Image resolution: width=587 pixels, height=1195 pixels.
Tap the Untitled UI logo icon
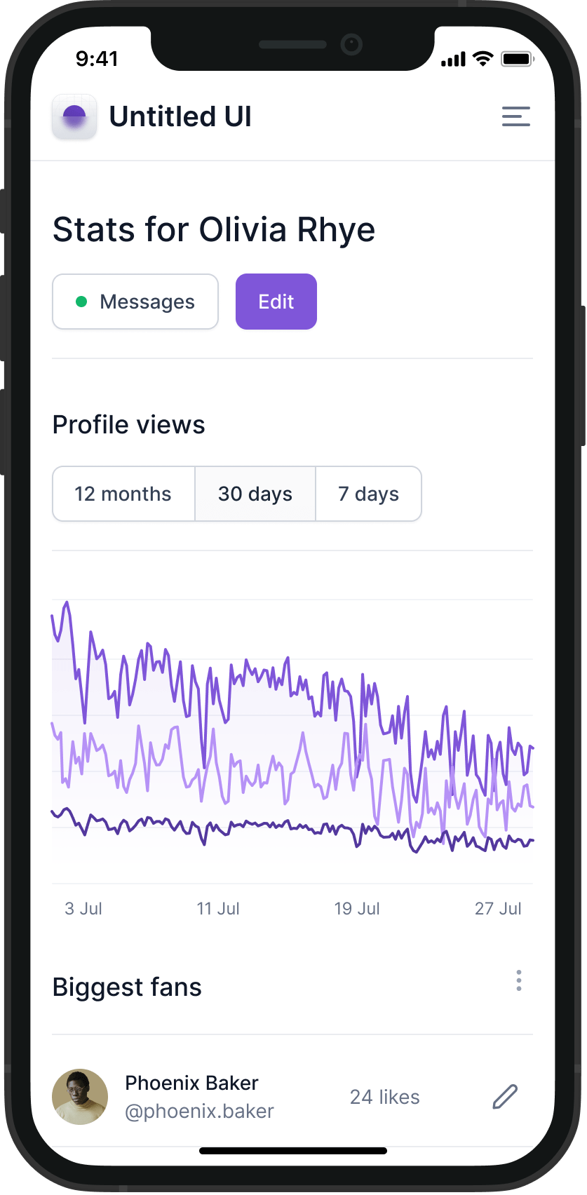point(74,116)
